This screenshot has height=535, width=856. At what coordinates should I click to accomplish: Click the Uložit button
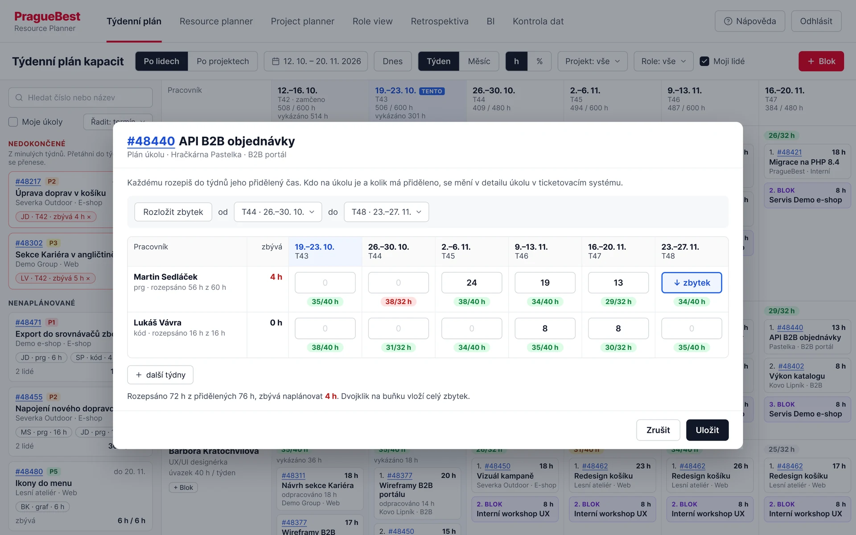pyautogui.click(x=707, y=430)
